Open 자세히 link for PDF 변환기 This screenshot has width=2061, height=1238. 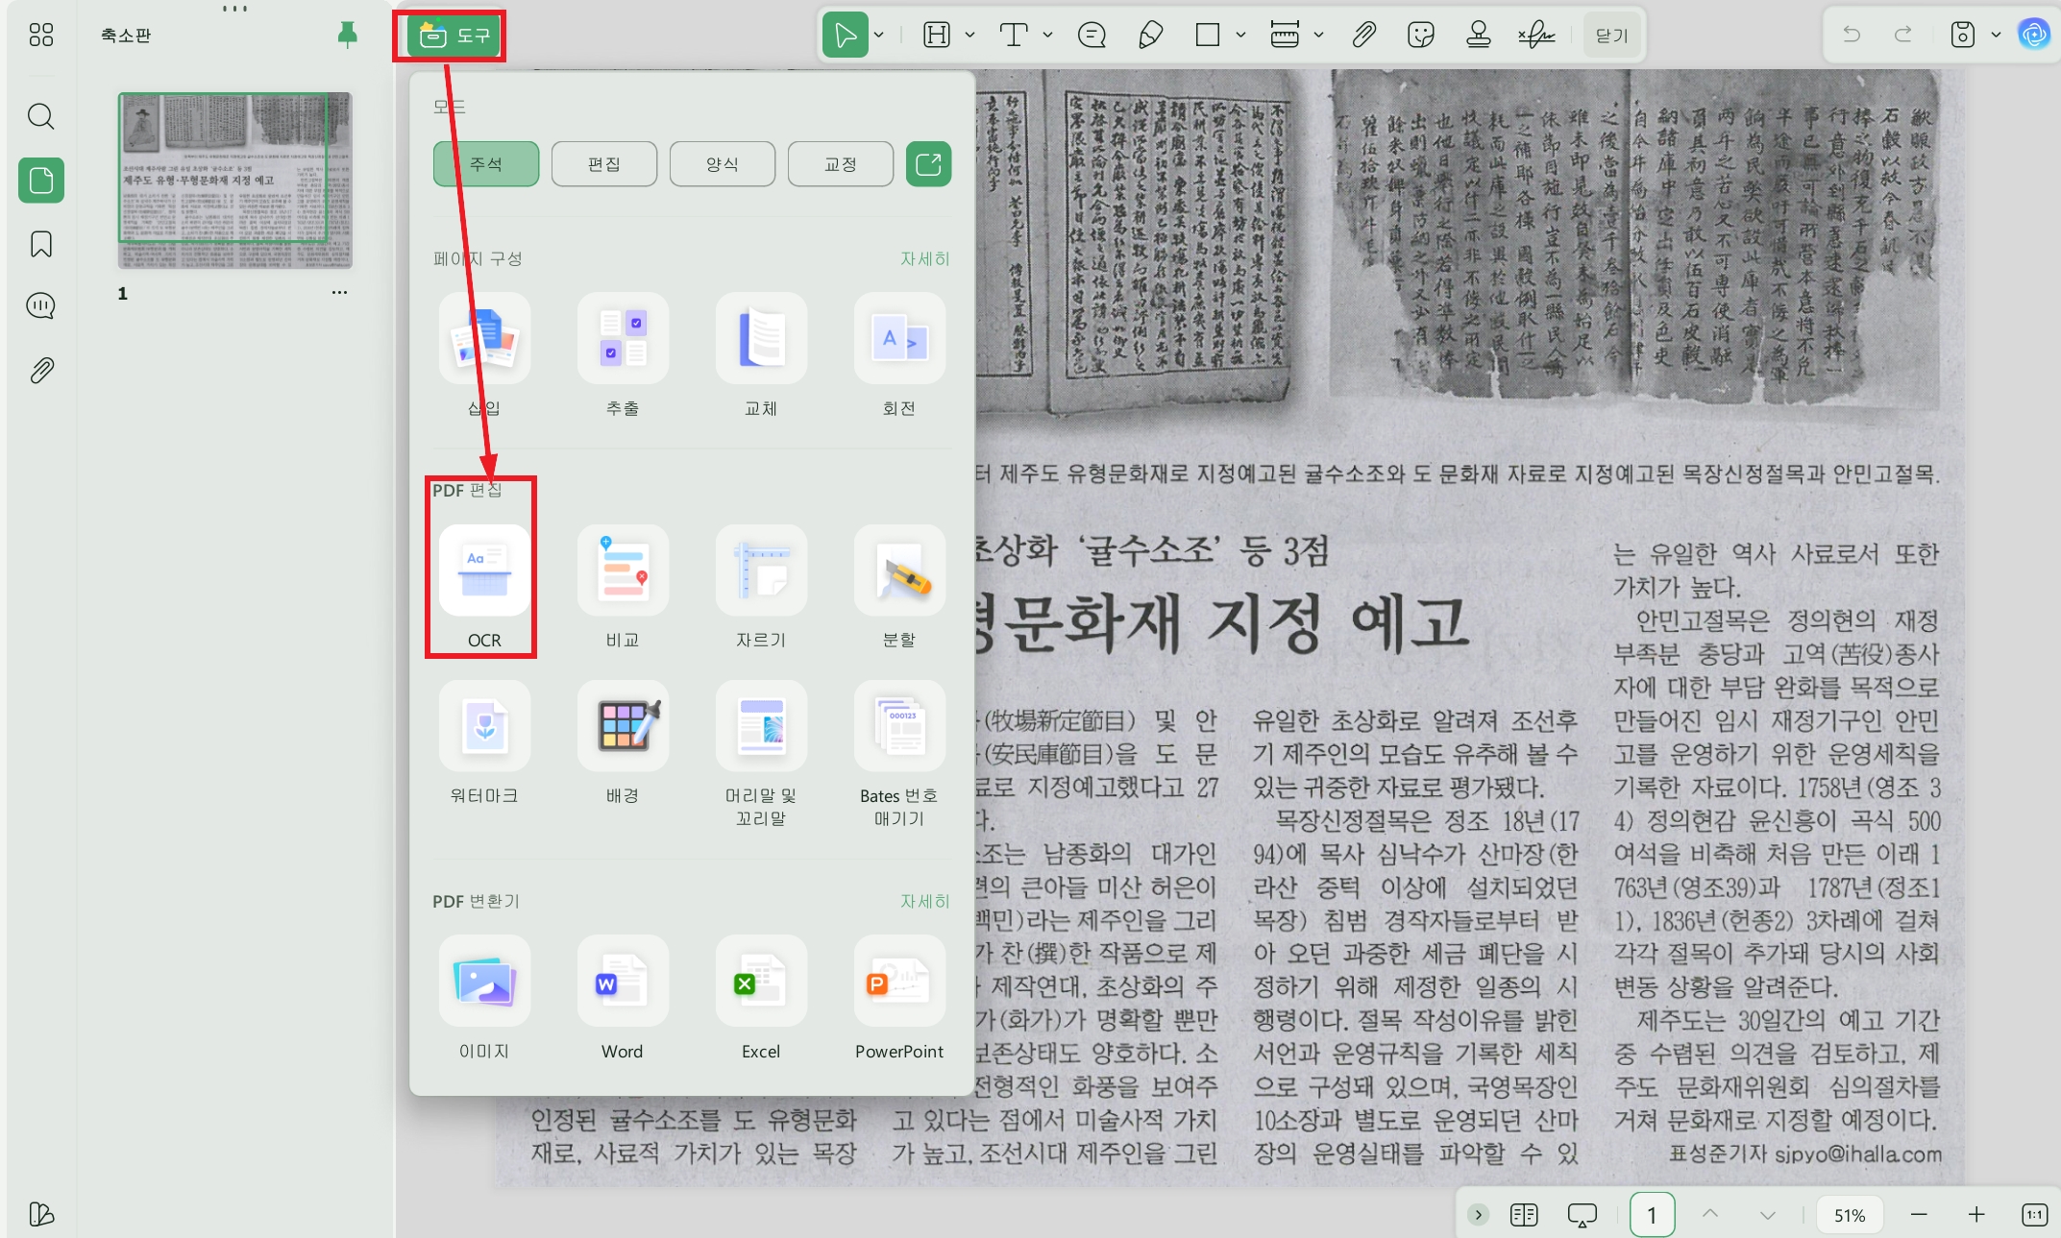coord(924,901)
